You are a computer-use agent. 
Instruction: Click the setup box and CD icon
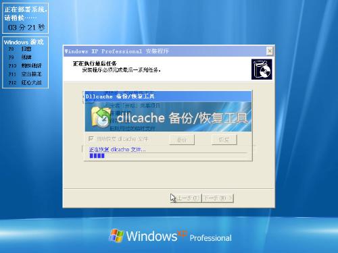(x=262, y=69)
